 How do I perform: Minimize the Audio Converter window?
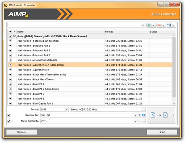point(161,4)
